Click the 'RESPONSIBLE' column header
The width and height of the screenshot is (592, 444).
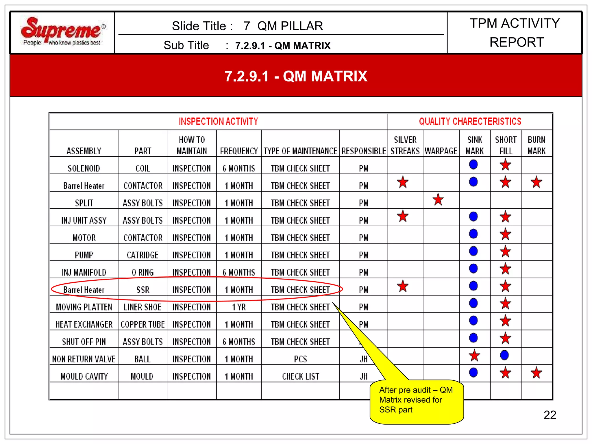tap(364, 151)
